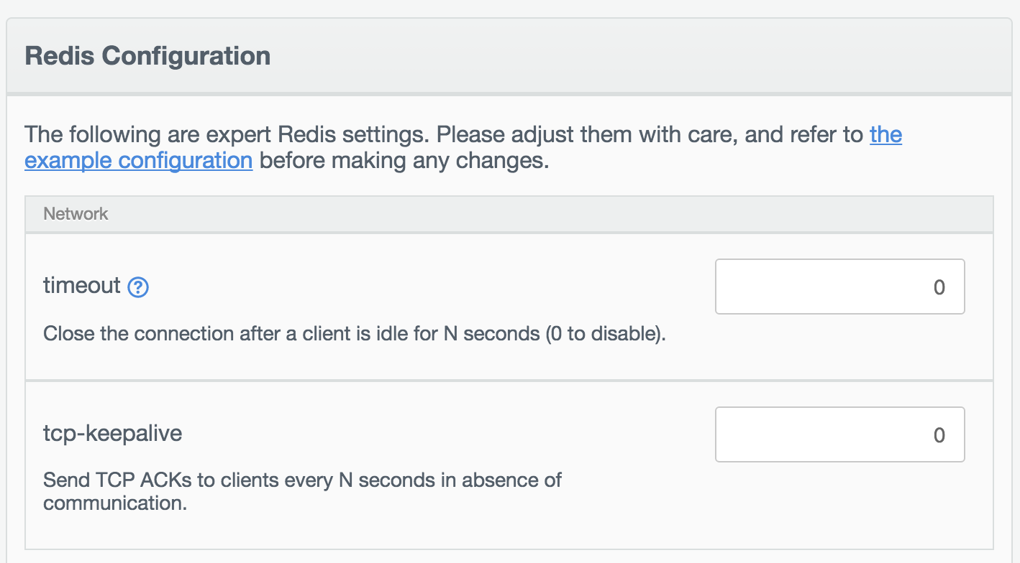Click the "before making any changes" text
The height and width of the screenshot is (563, 1020).
[x=404, y=160]
